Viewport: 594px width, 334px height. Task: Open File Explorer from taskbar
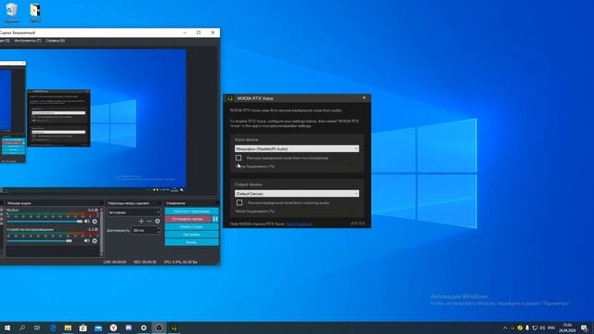68,328
